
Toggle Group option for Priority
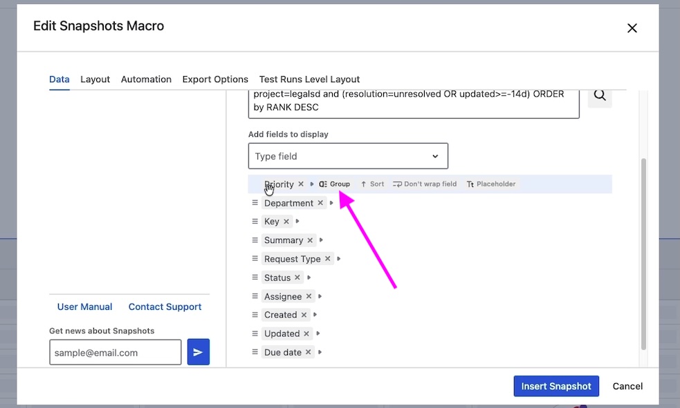334,184
